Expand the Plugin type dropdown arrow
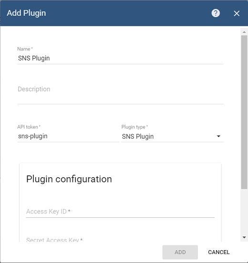Screen dimensions: 248x263 [x=218, y=136]
